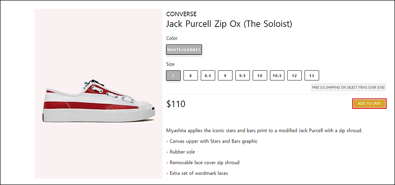Choose size 7
Image resolution: width=395 pixels, height=185 pixels.
pos(173,75)
